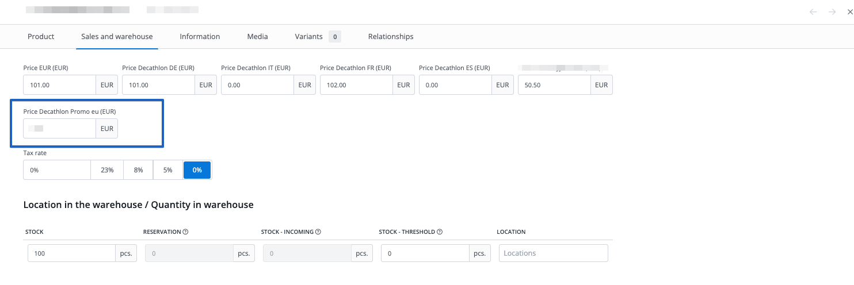Click help icon next to Reservation
Screen dimensions: 854x285
click(186, 232)
